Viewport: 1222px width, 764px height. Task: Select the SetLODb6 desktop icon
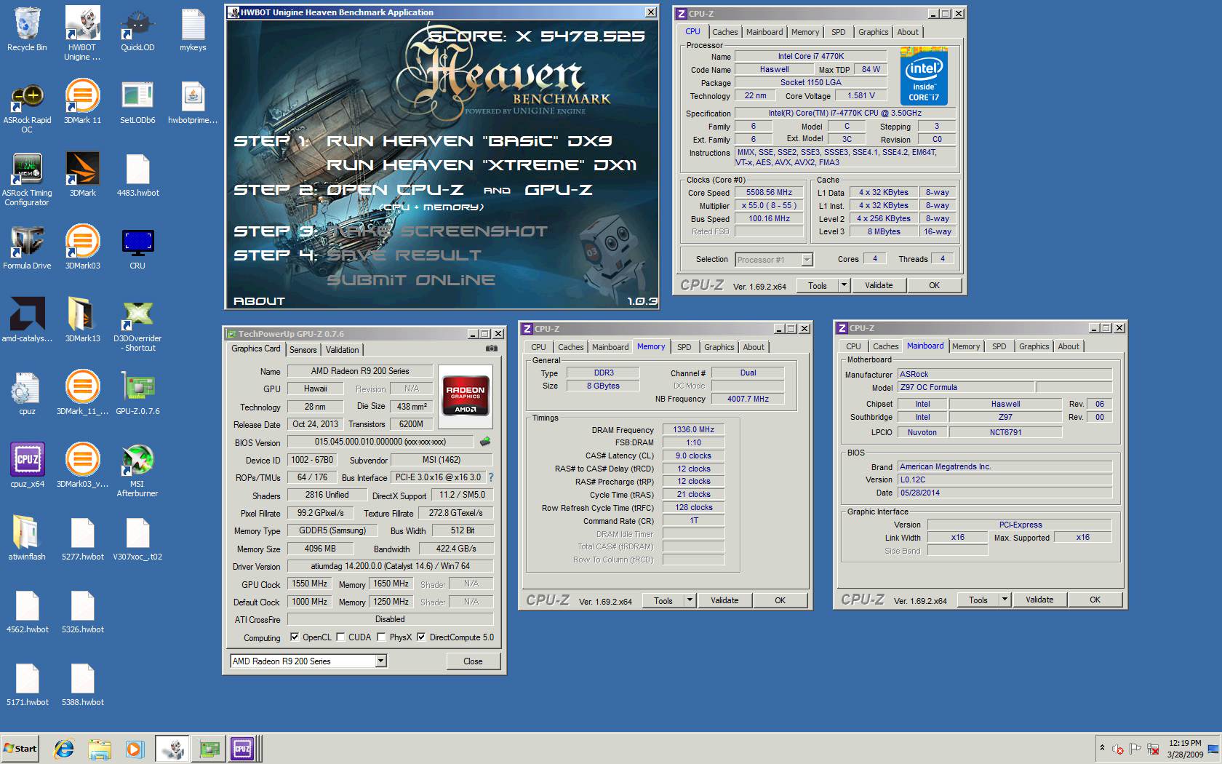point(137,102)
